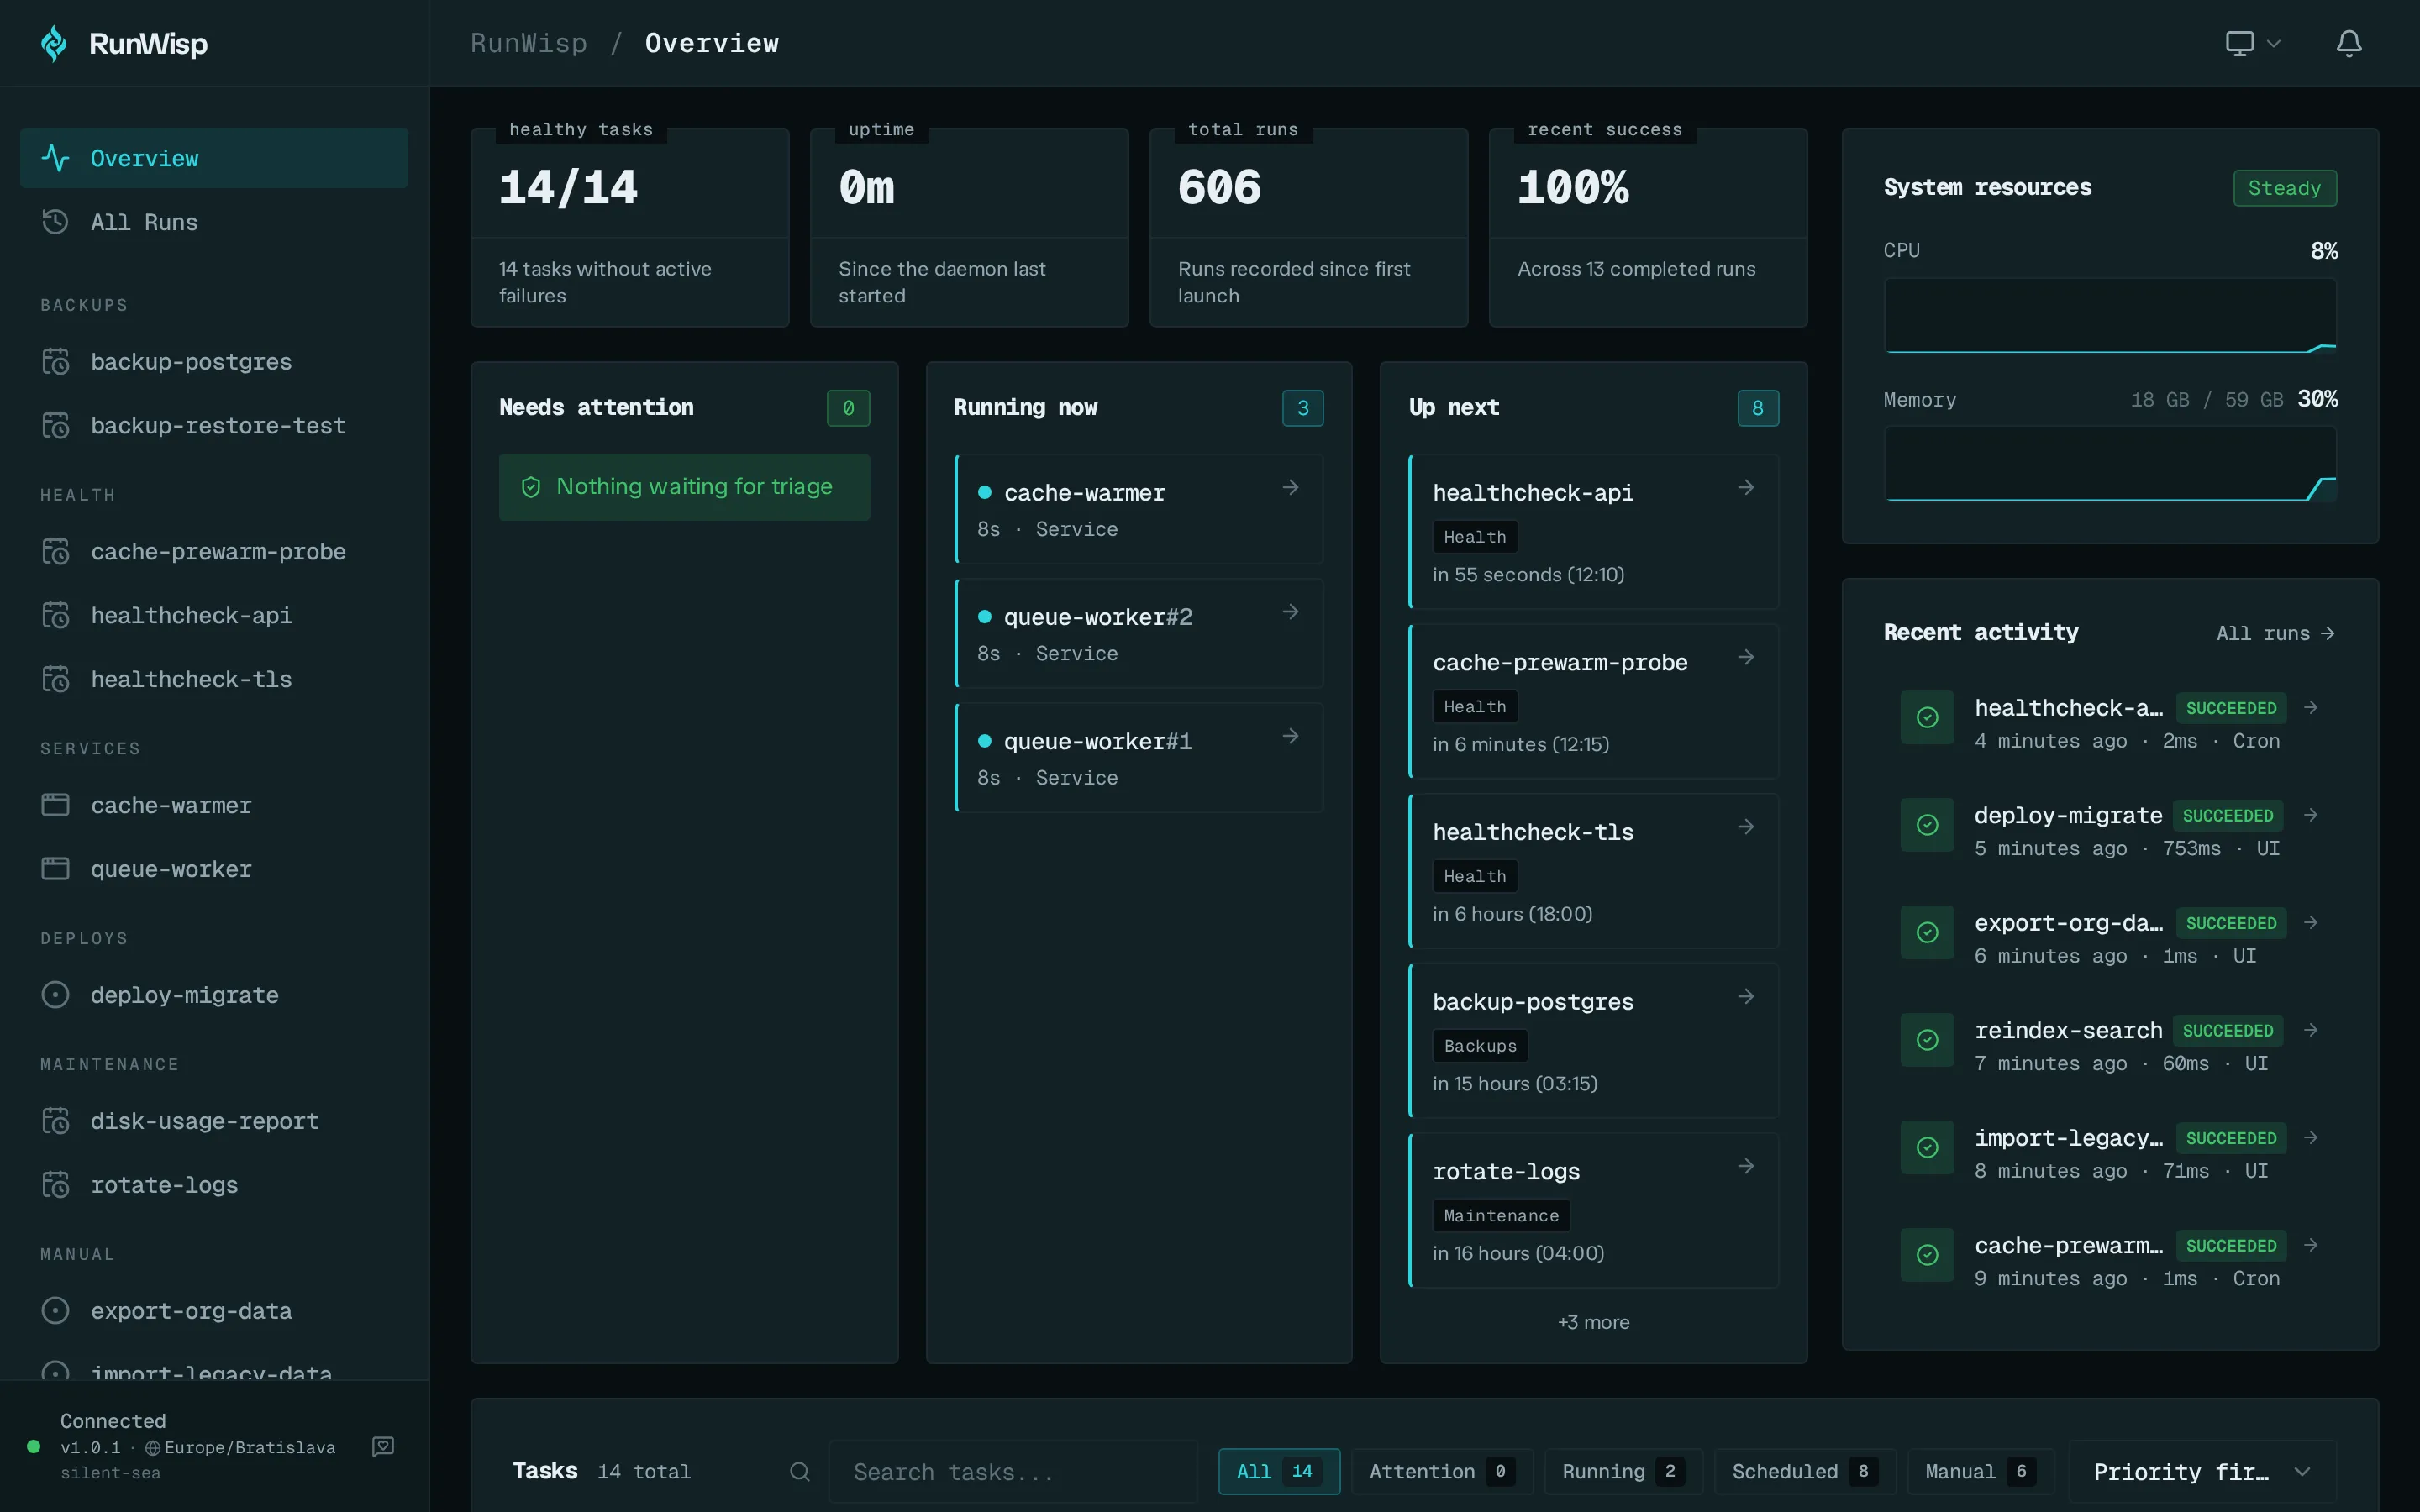
Task: Open the queue-worker#1 running card
Action: tap(1139, 758)
